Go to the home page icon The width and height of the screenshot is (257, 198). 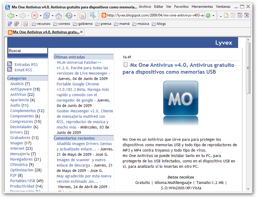tap(58, 16)
